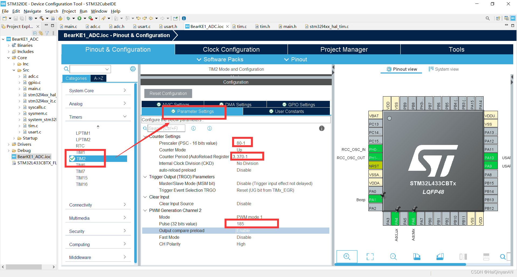Collapse the Counter Settings group
This screenshot has height=277, width=517.
click(145, 137)
